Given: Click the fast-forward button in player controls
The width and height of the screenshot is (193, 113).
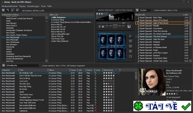Looking at the screenshot, I should (123, 27).
